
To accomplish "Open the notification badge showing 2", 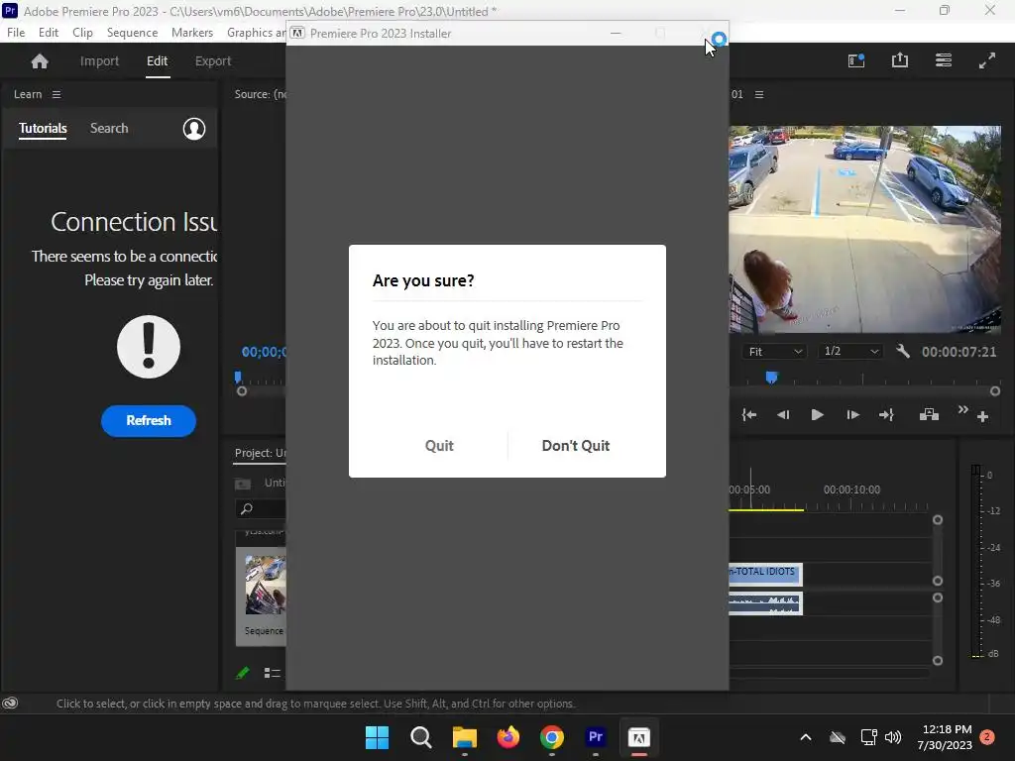I will pos(986,736).
